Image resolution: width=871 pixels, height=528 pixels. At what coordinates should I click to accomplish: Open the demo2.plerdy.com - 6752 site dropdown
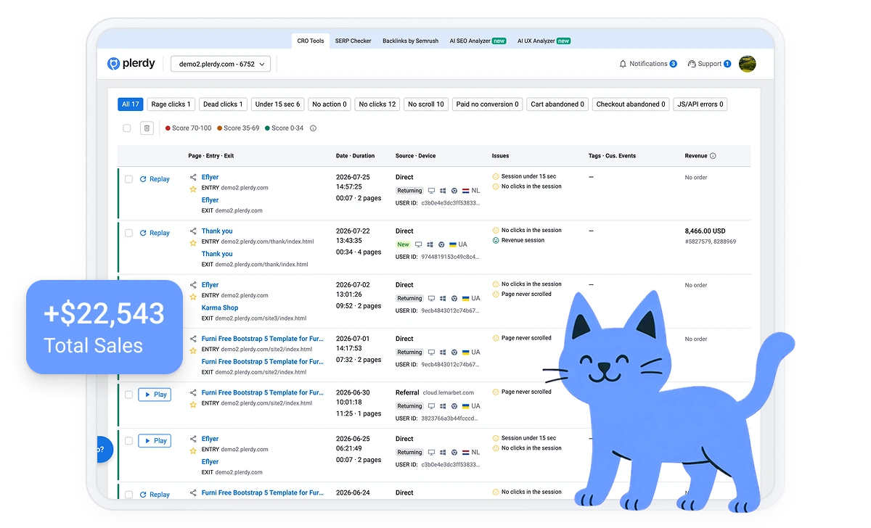tap(221, 64)
